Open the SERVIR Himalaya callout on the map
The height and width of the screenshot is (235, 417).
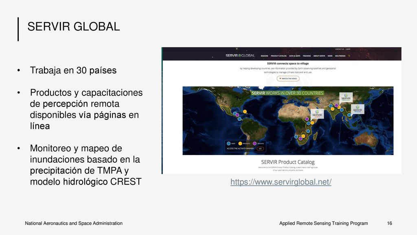[346, 98]
